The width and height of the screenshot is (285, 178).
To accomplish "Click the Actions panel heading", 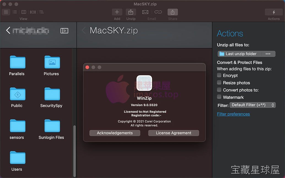I will pyautogui.click(x=230, y=33).
